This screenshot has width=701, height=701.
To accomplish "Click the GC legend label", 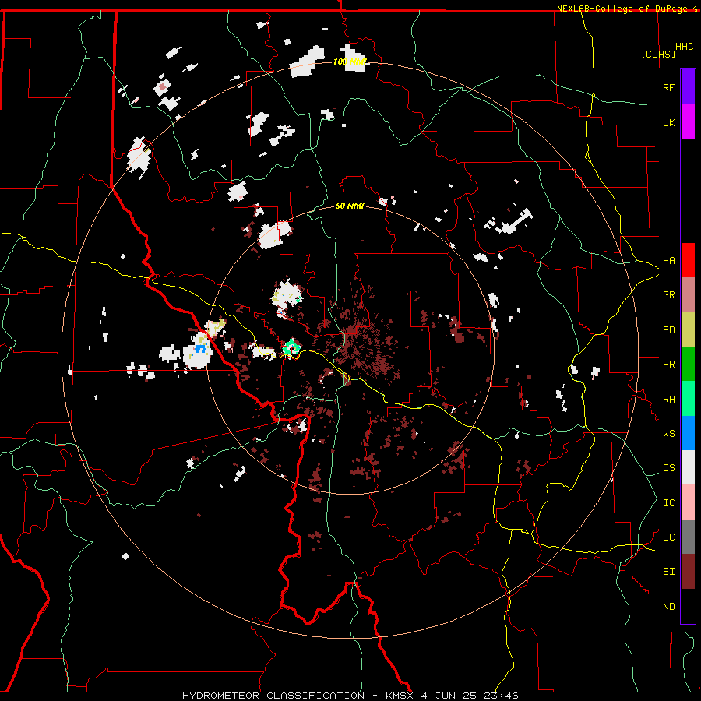I will [x=668, y=537].
